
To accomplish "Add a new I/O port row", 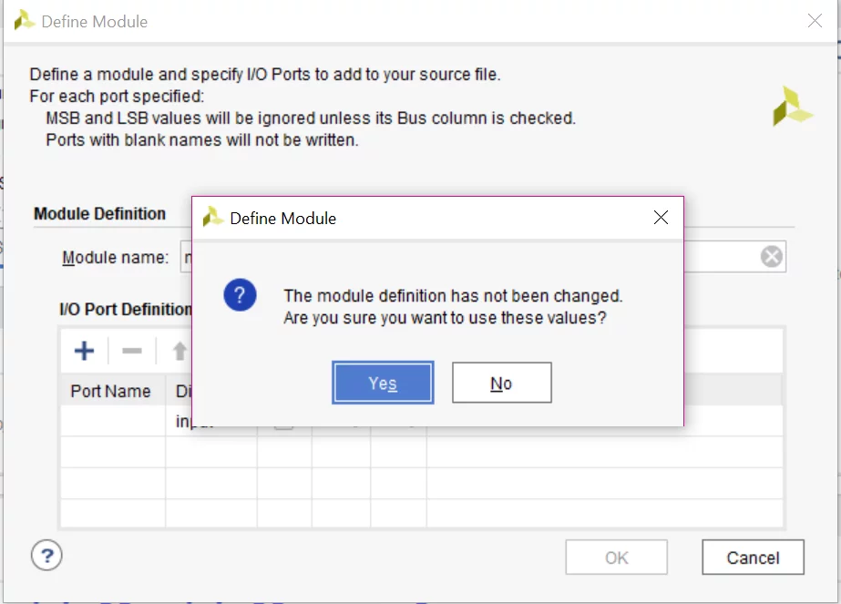I will 84,351.
